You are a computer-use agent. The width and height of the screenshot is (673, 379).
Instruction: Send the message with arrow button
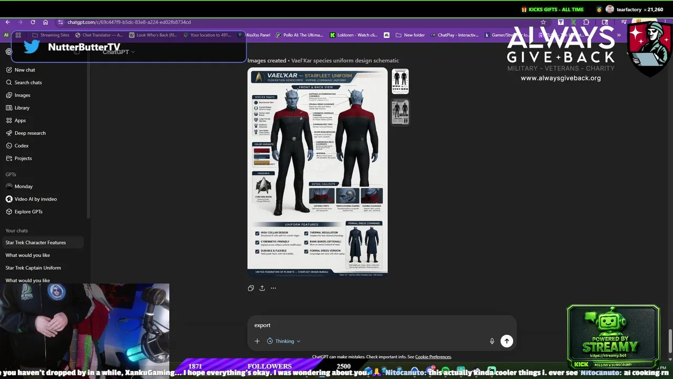pyautogui.click(x=507, y=341)
